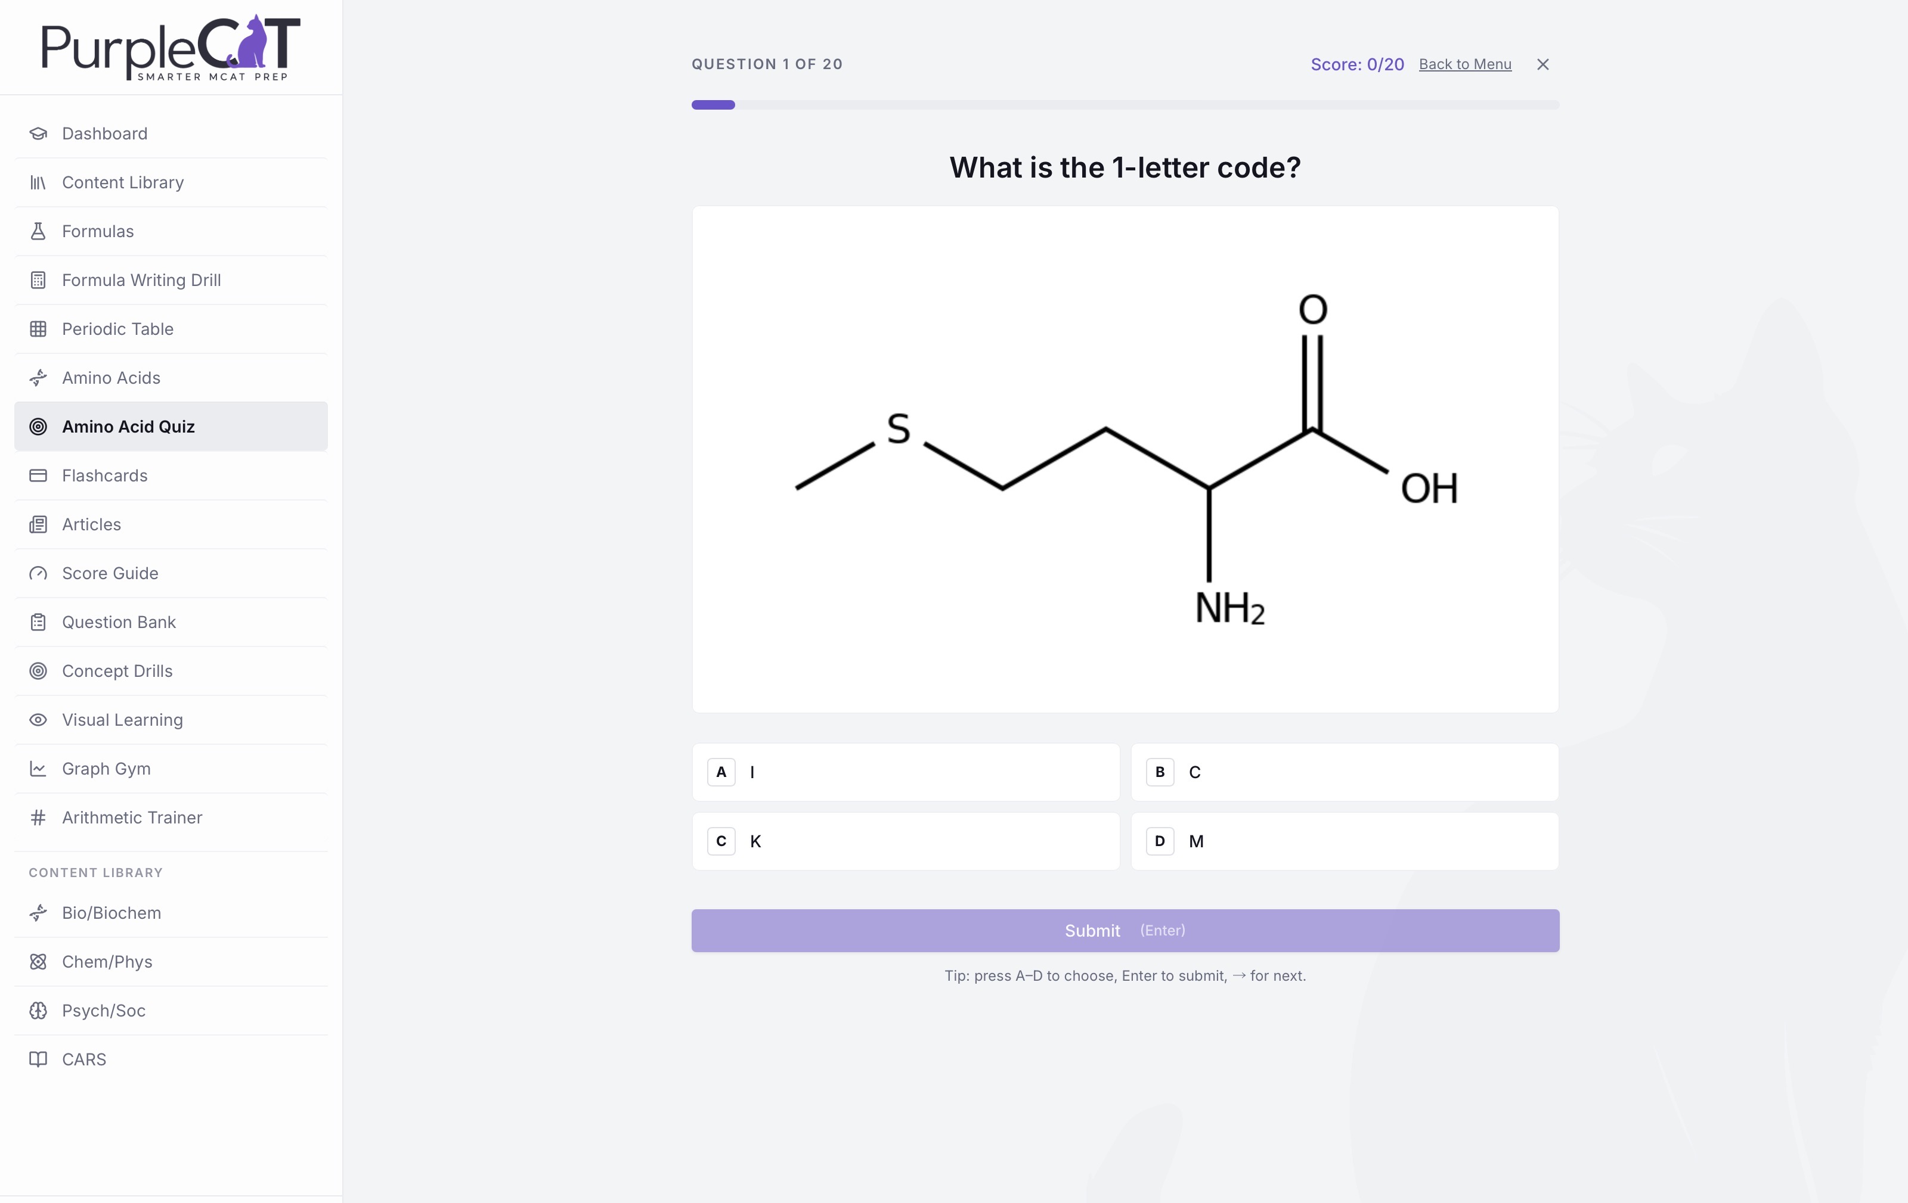Close the quiz with the X icon
Screen dimensions: 1908x1203
1542,64
